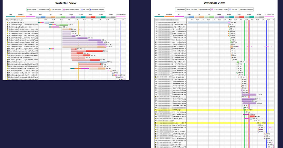Click lock icon for row 17 essb.woff
Screen dimensions: 283x148
pyautogui.click(x=7, y=57)
